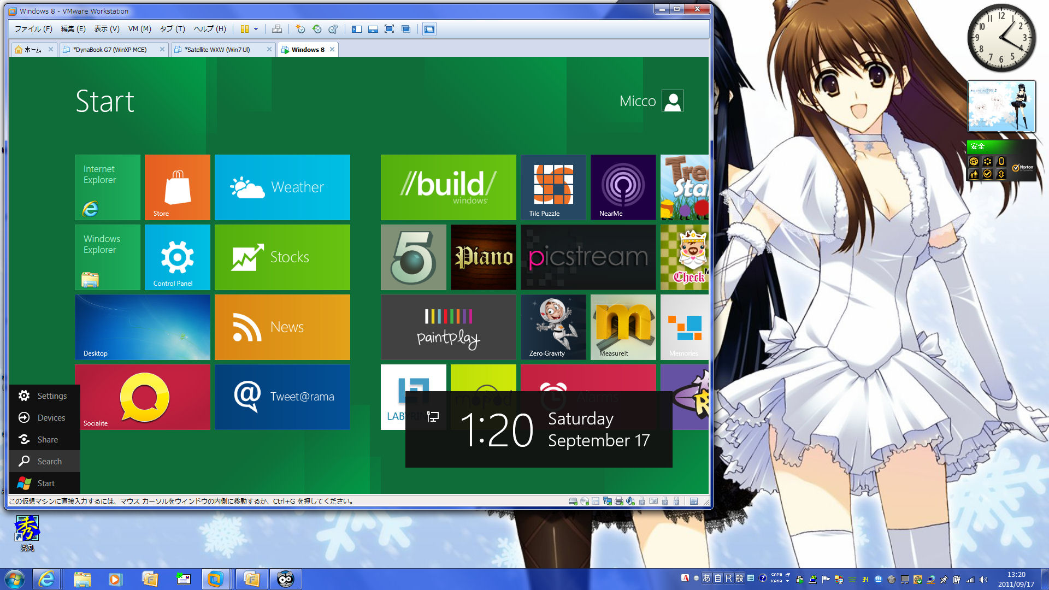Switch to the DynaBook G7 (WinXP MCE) tab
Image resolution: width=1049 pixels, height=590 pixels.
pyautogui.click(x=110, y=50)
